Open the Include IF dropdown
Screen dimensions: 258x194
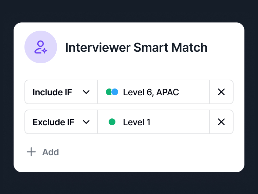pos(61,92)
